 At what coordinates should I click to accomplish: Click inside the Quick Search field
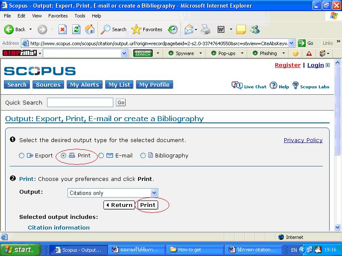[x=80, y=102]
